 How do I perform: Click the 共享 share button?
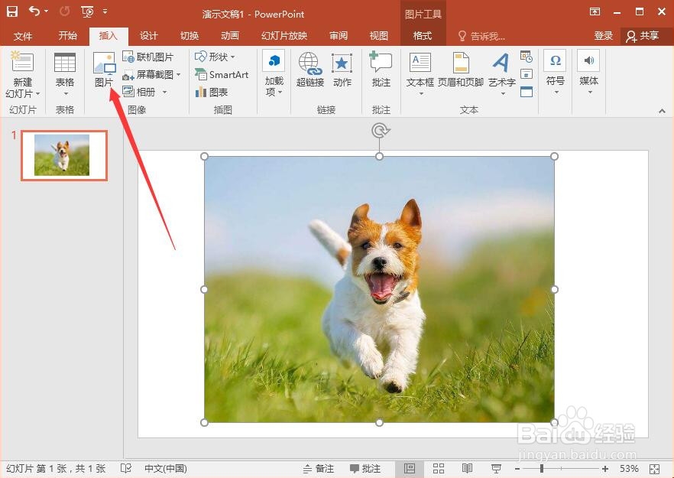pos(643,36)
